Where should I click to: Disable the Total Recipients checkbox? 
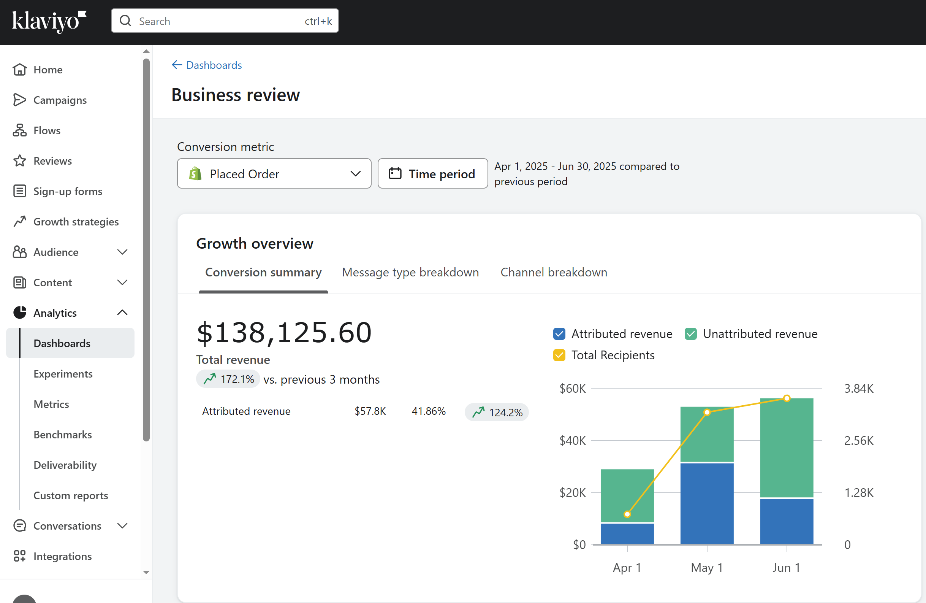559,355
